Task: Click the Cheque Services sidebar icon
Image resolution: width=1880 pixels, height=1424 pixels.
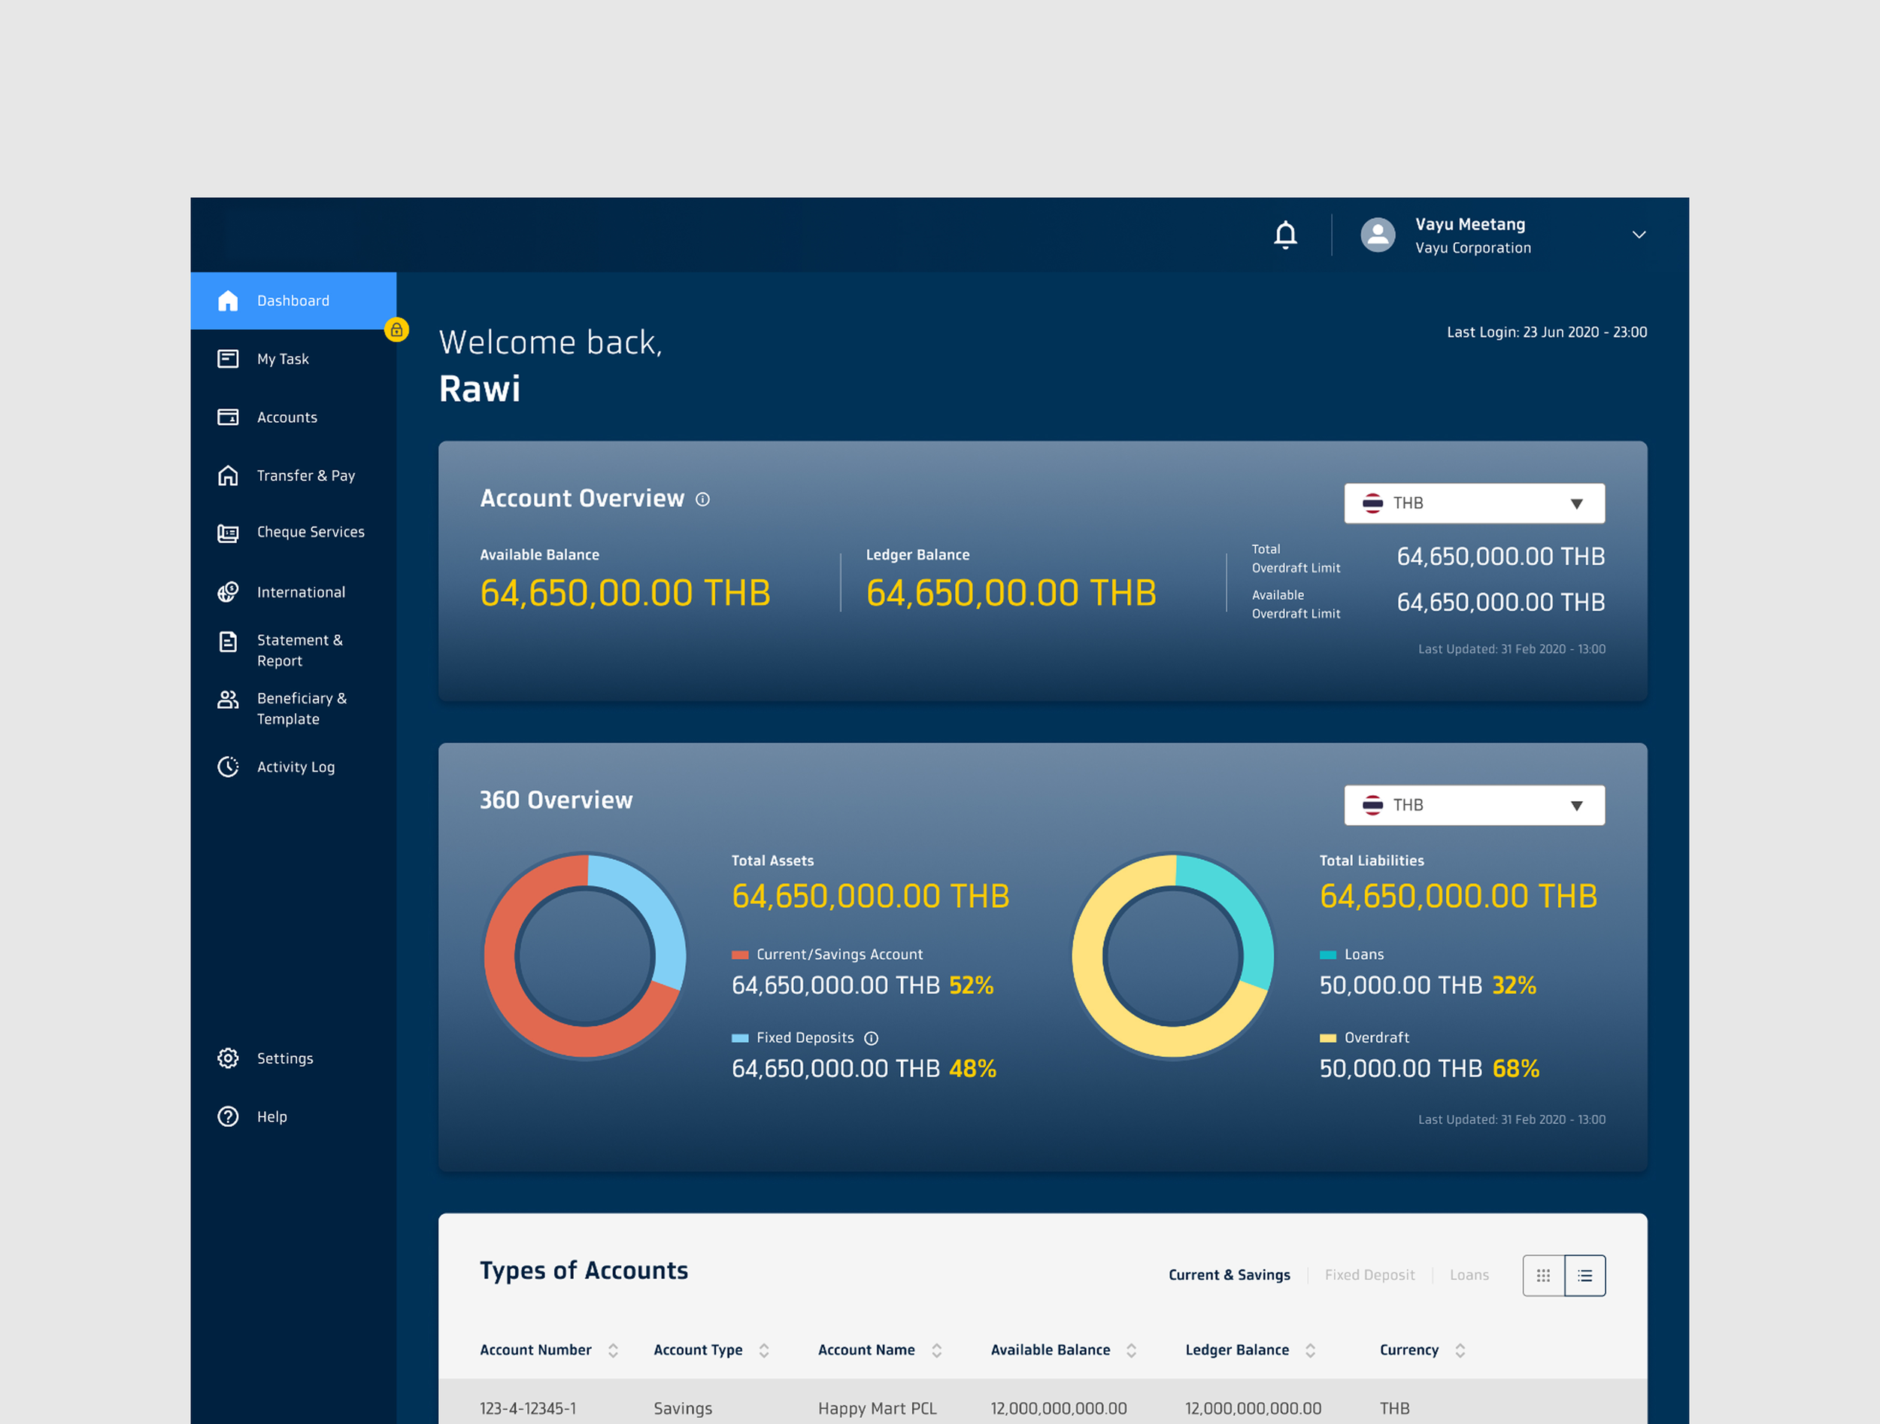Action: point(228,533)
